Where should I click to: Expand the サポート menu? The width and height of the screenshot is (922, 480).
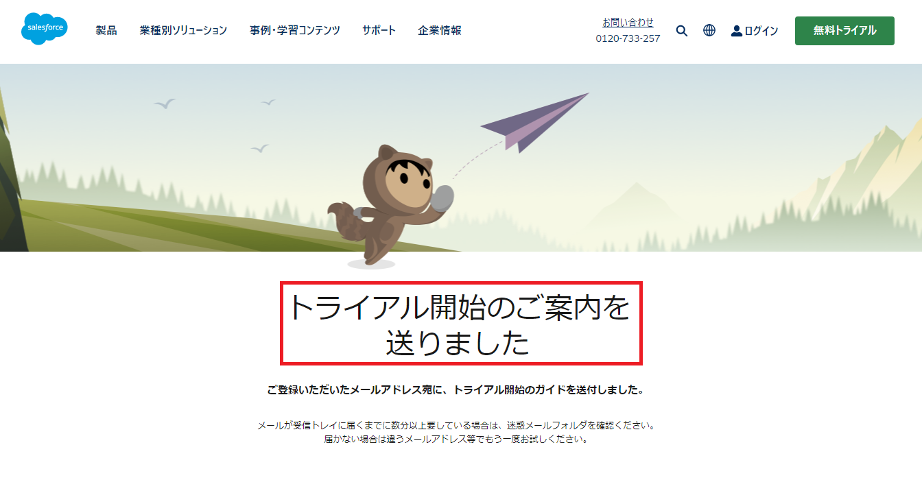tap(379, 30)
